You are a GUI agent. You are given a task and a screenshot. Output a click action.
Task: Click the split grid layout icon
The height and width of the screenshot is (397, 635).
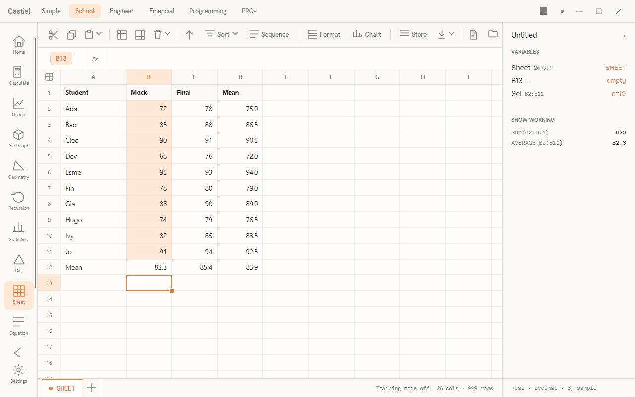click(140, 35)
